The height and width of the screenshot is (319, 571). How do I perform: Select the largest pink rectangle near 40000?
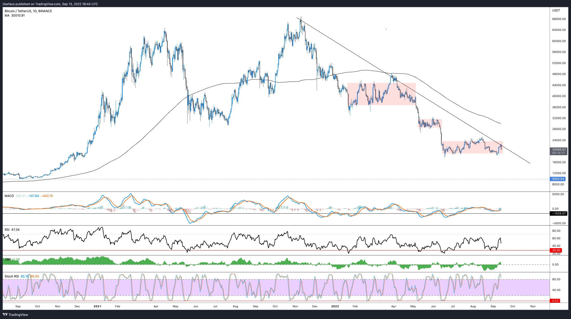coord(381,94)
